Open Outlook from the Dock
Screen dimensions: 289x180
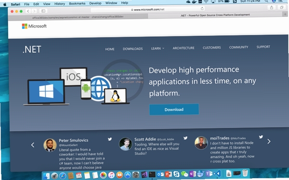tap(160, 174)
